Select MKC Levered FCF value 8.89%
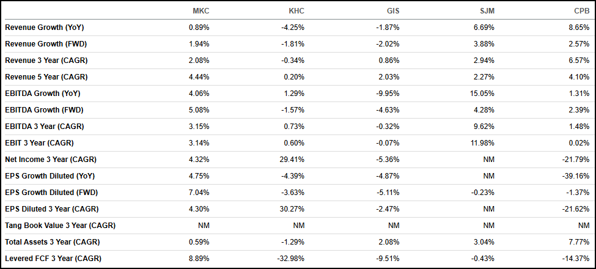Viewport: 596px width, 269px height. [201, 259]
